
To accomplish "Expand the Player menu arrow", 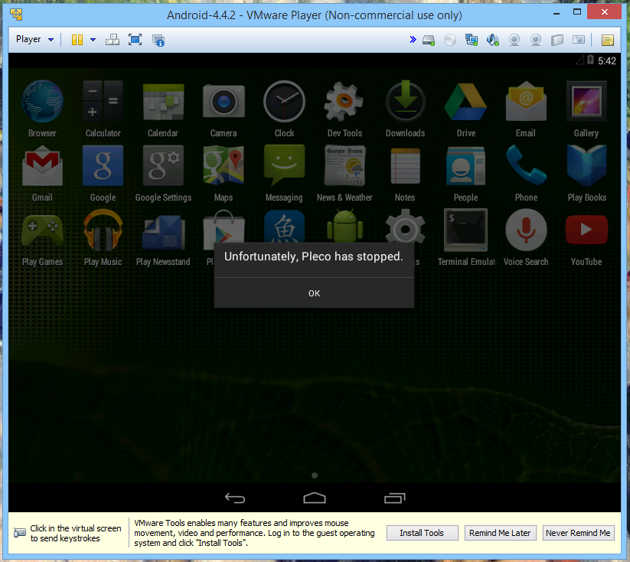I will [51, 40].
